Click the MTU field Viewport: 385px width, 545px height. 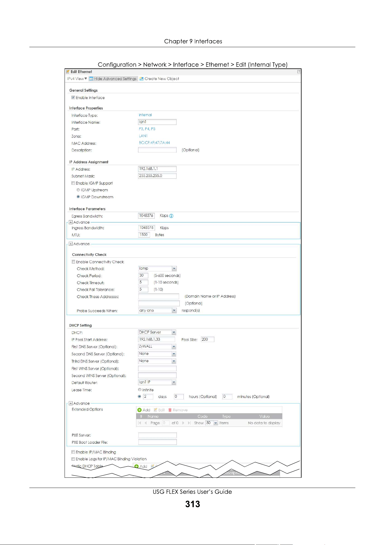click(144, 235)
